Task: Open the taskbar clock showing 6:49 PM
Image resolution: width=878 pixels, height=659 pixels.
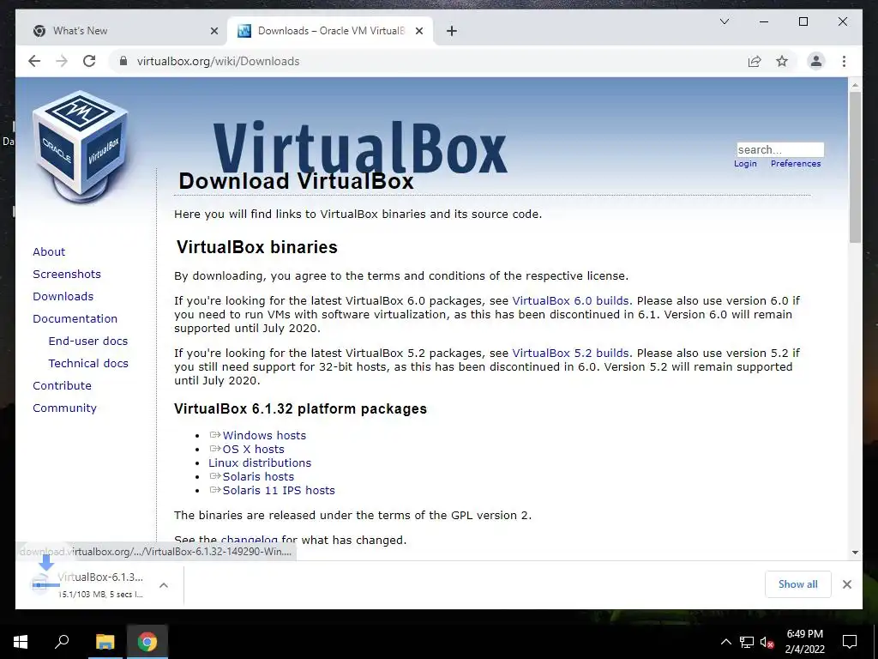Action: 804,642
